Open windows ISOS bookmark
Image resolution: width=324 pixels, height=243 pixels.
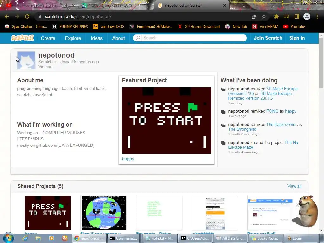[x=109, y=27]
